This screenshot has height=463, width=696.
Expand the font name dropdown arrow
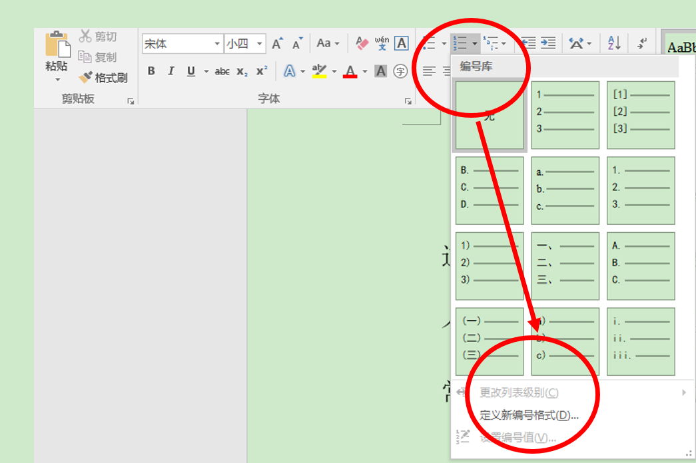[x=217, y=43]
